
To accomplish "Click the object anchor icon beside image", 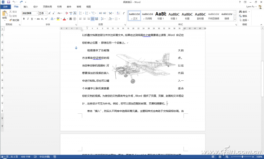I will click(76, 48).
